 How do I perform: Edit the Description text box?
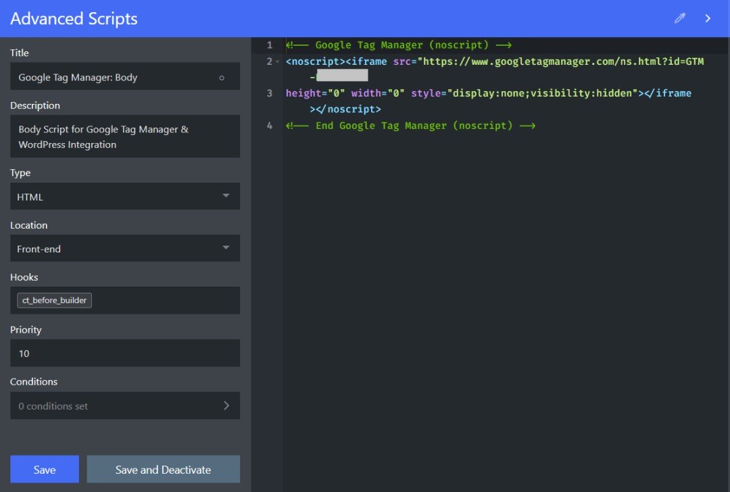(x=125, y=136)
